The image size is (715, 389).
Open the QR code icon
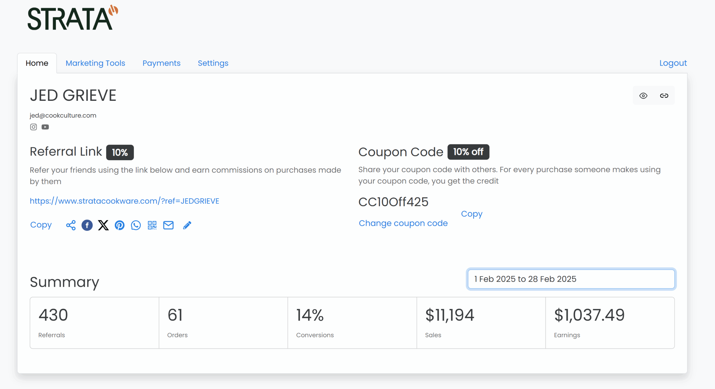[x=152, y=225]
